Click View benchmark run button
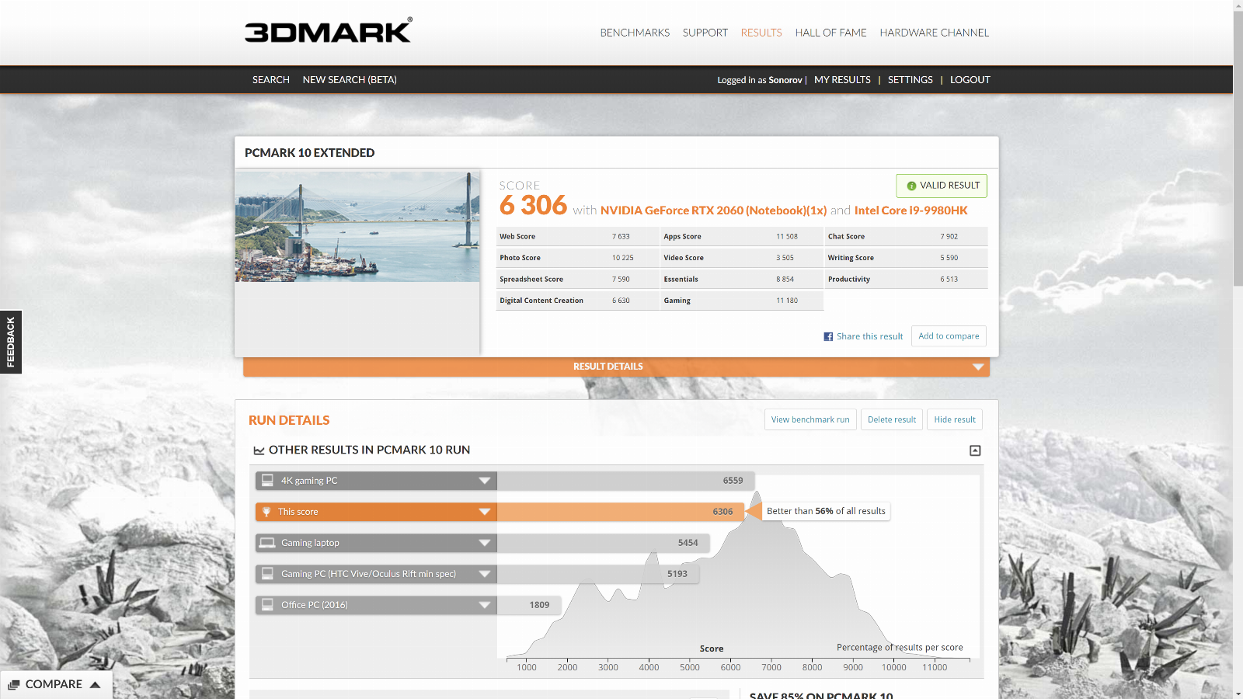The width and height of the screenshot is (1243, 699). (x=810, y=419)
